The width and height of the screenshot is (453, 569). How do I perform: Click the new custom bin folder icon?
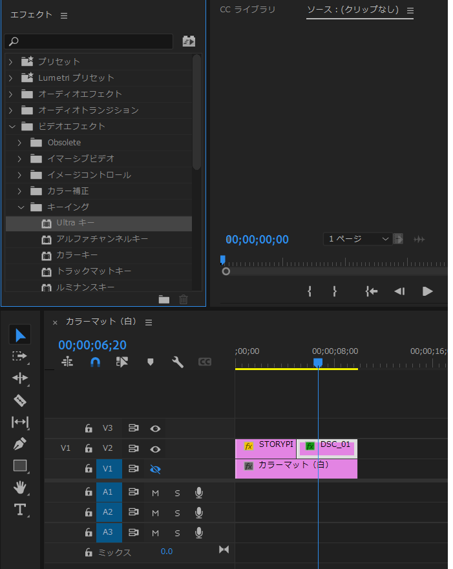tap(164, 299)
